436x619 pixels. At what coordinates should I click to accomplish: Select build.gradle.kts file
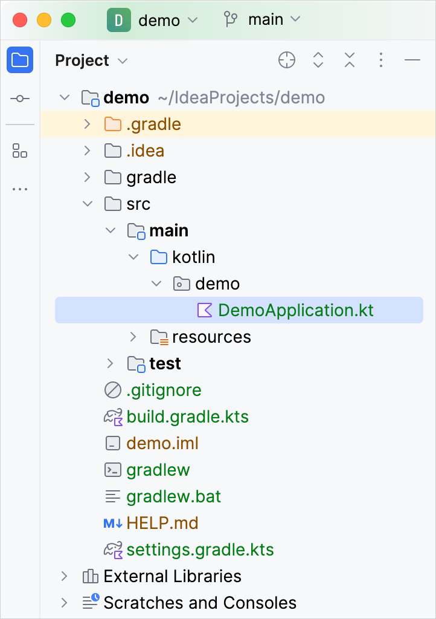pyautogui.click(x=188, y=417)
